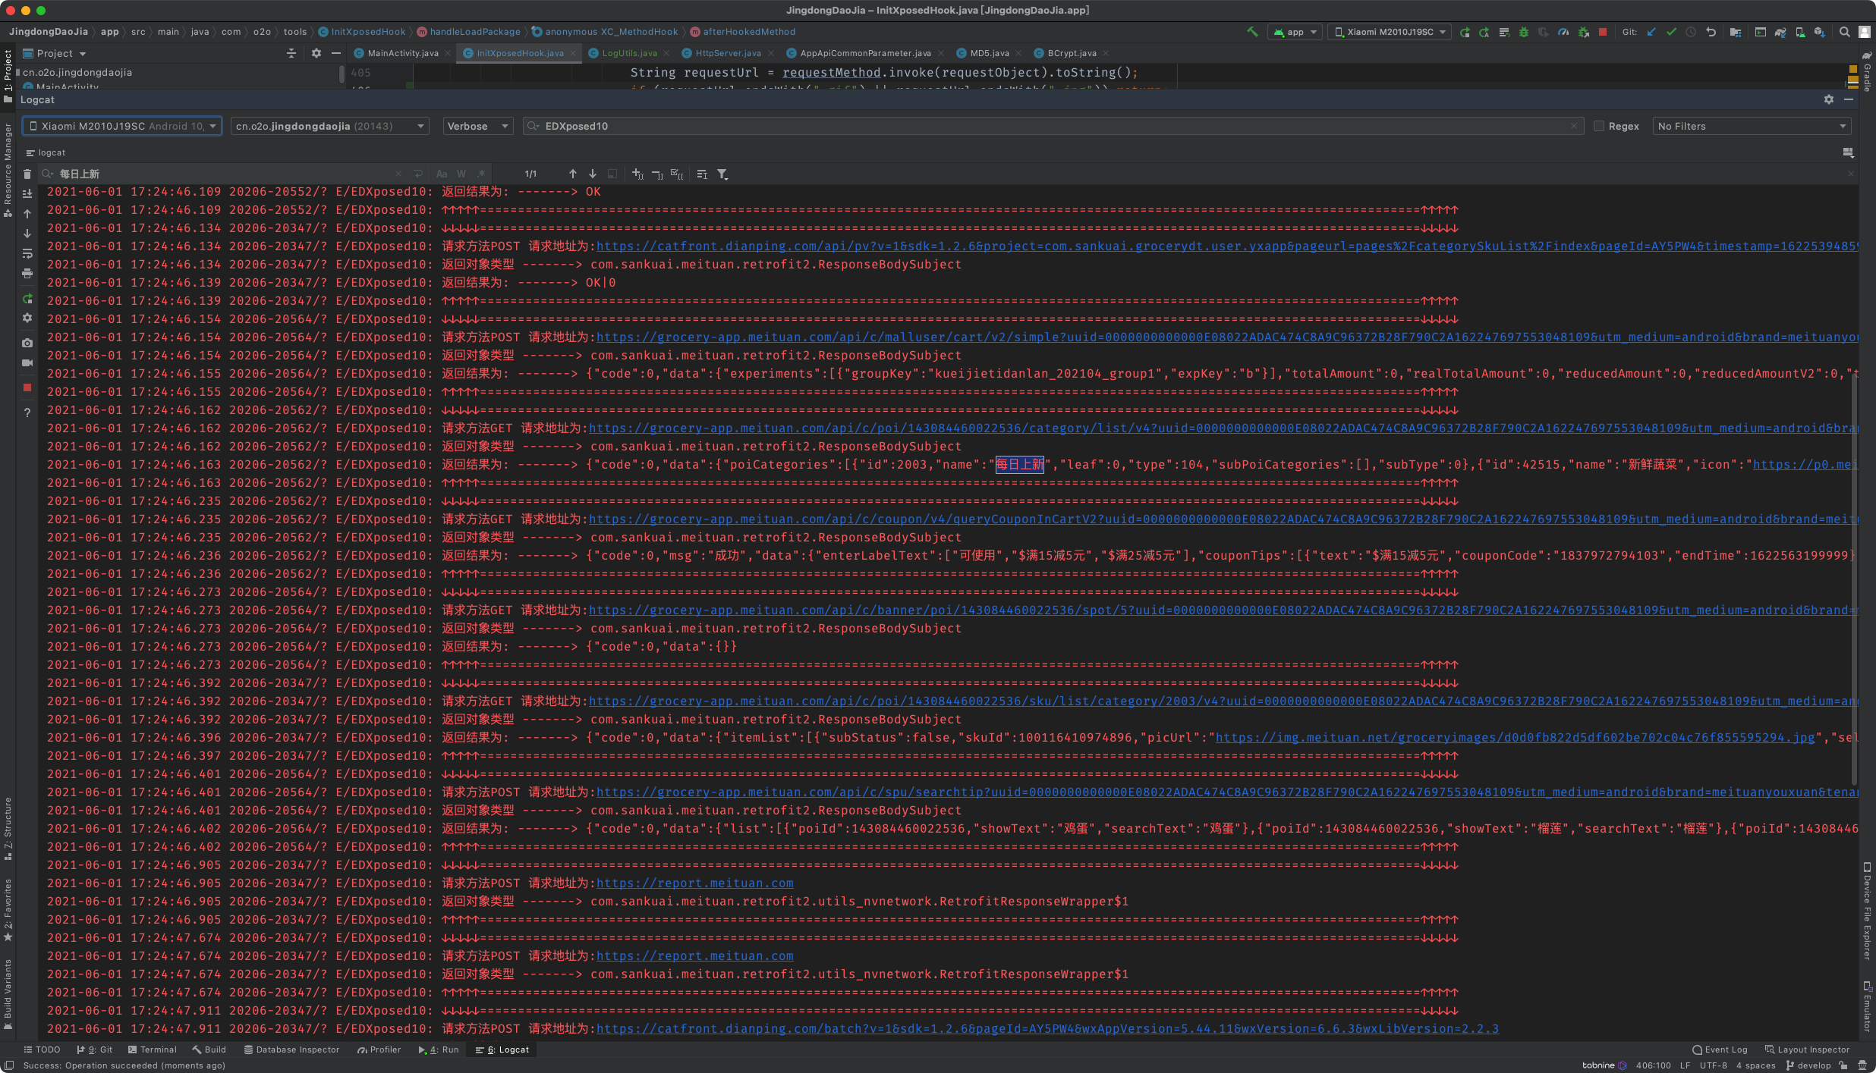Stop the running app with red square

point(1603,32)
